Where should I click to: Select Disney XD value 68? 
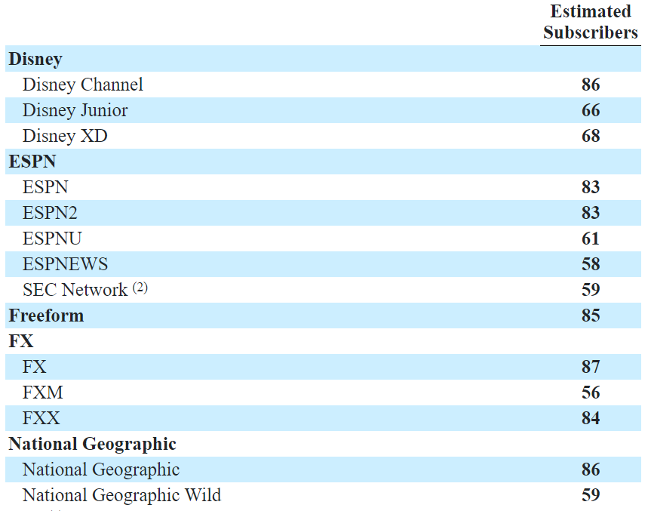[x=591, y=136]
